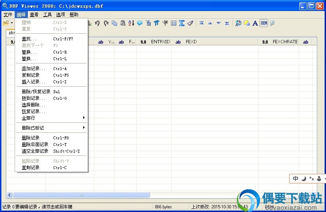This screenshot has width=326, height=212.
Task: Choose 替换... with Ctrl-L shortcut
Action: (51, 59)
